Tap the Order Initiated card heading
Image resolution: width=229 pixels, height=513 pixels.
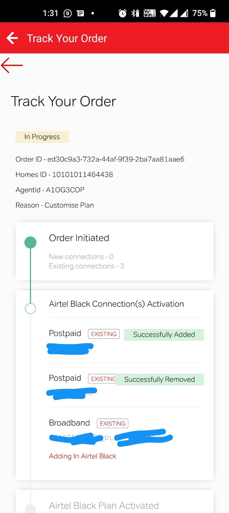point(79,238)
